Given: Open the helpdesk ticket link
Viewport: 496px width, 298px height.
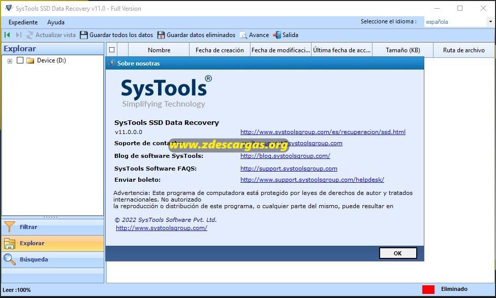Looking at the screenshot, I should pyautogui.click(x=312, y=180).
